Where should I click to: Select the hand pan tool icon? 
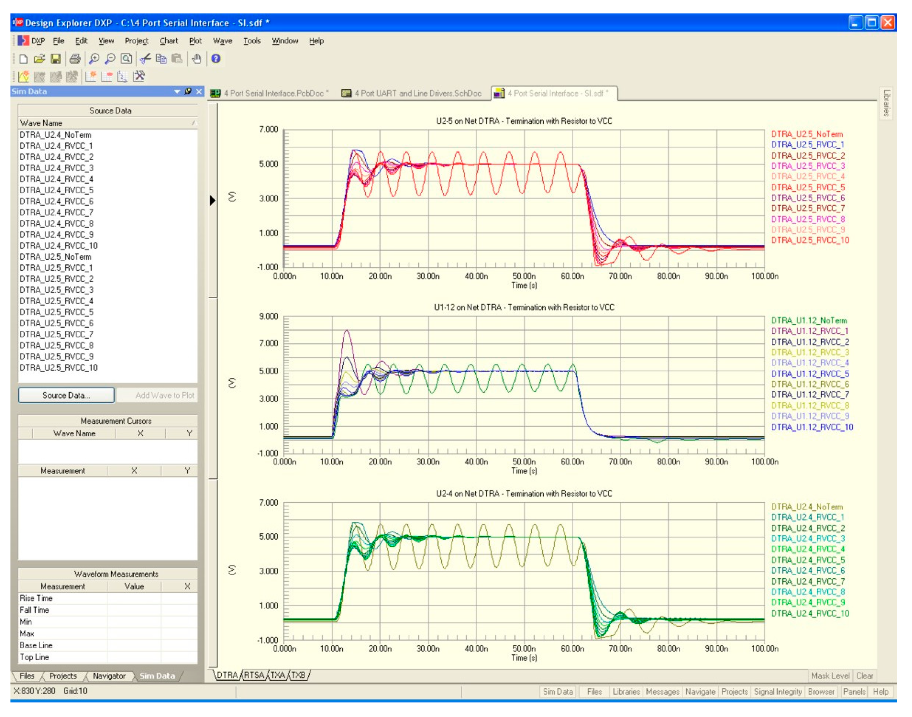[x=197, y=59]
